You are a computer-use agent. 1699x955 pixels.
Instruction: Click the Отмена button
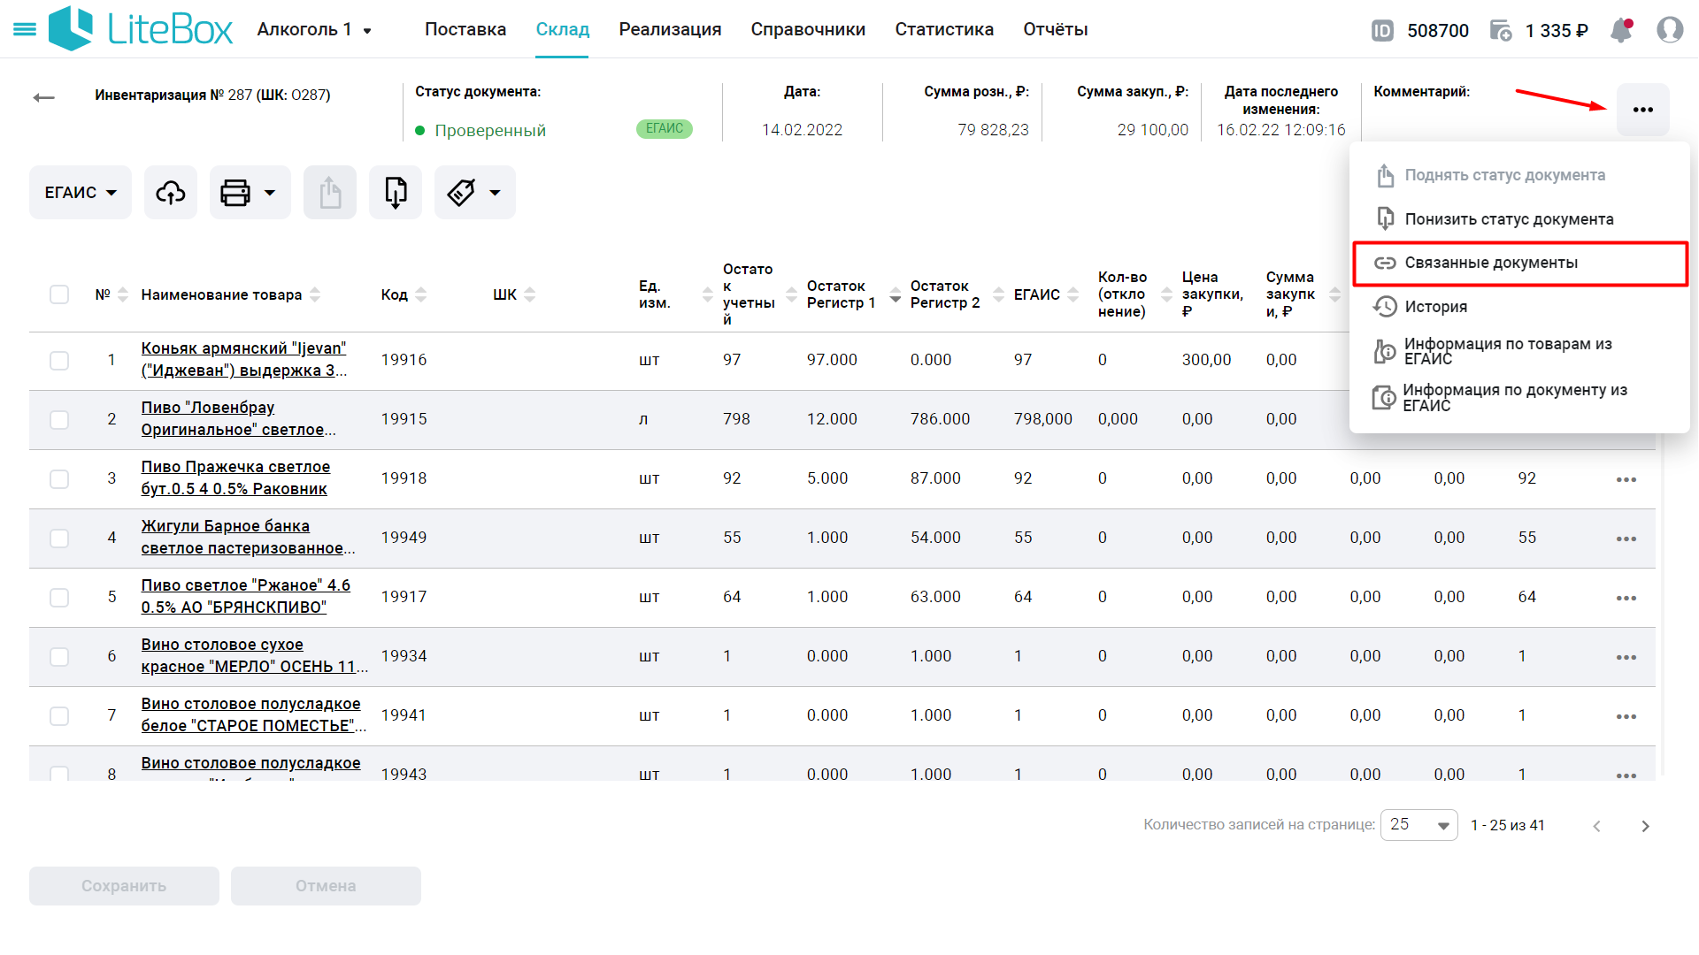[x=326, y=886]
